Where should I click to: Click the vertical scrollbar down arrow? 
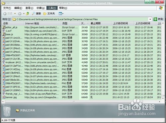pos(163,98)
